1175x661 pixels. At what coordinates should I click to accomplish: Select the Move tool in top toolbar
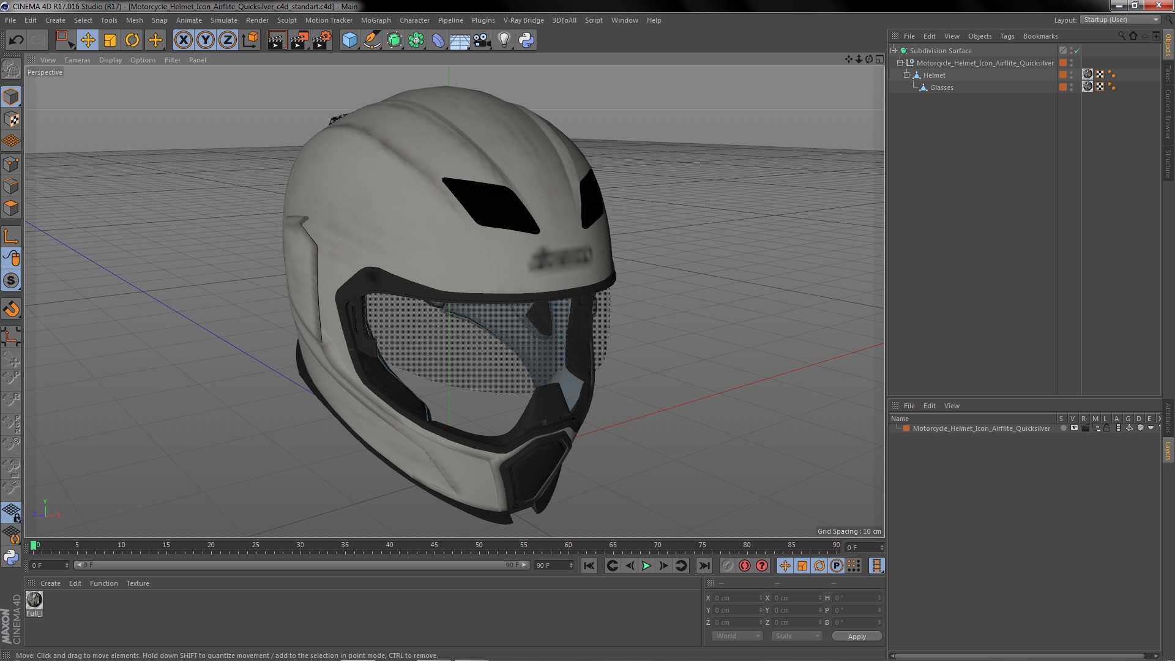click(x=88, y=40)
